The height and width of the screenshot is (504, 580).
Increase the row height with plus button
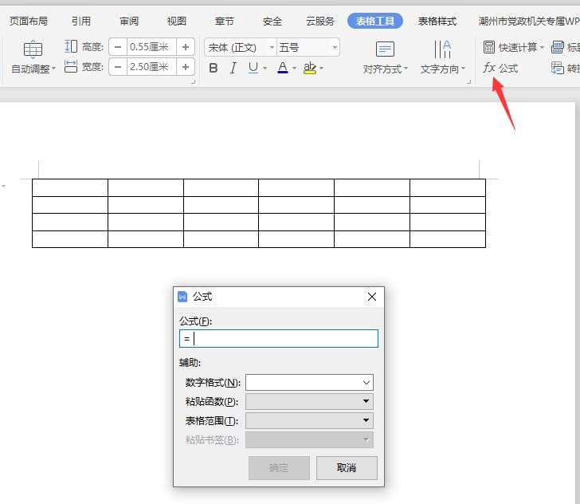[186, 47]
